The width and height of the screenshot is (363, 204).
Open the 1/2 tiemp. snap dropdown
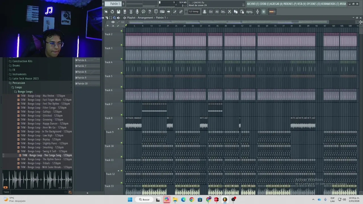pos(194,12)
